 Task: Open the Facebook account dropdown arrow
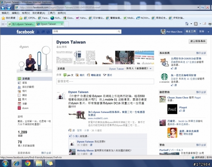tap(208, 32)
